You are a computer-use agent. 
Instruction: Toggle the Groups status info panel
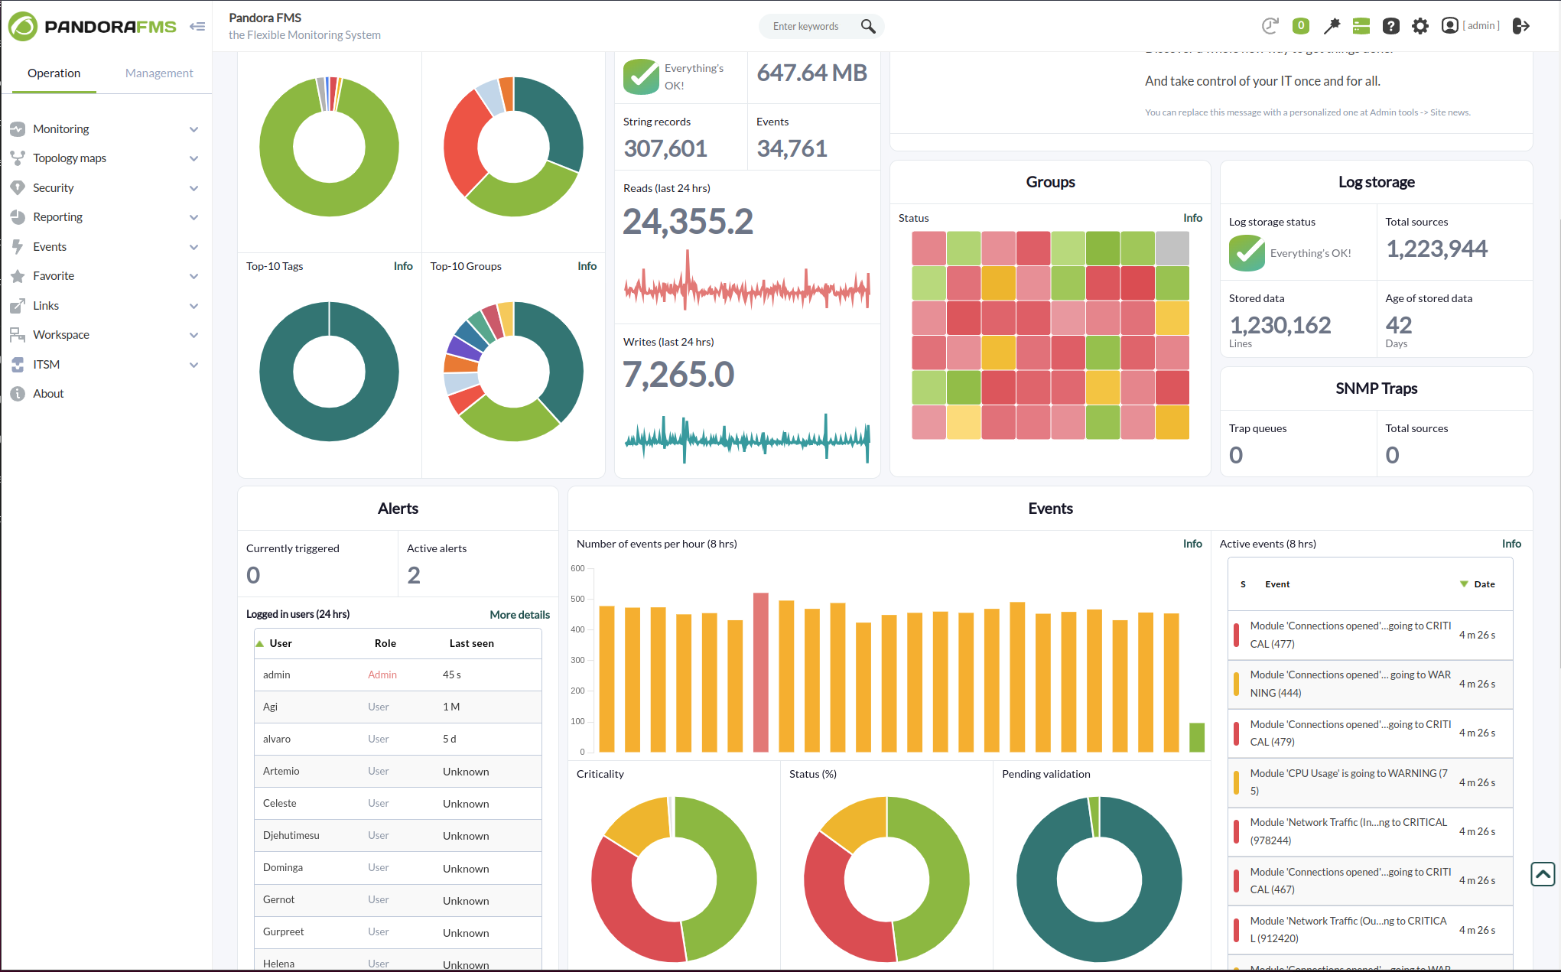(1192, 217)
